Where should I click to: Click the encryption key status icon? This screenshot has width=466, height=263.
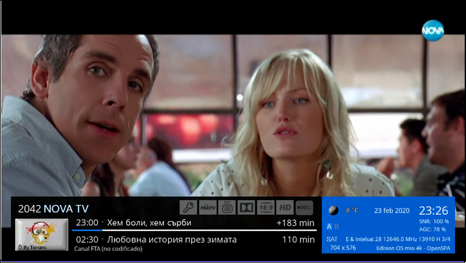point(188,208)
